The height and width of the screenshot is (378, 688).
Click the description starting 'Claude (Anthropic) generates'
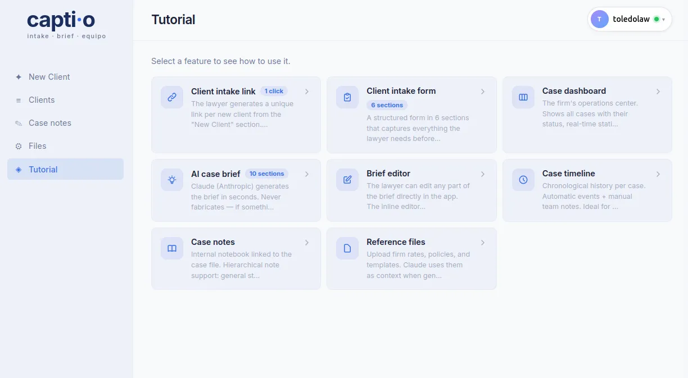(x=240, y=197)
